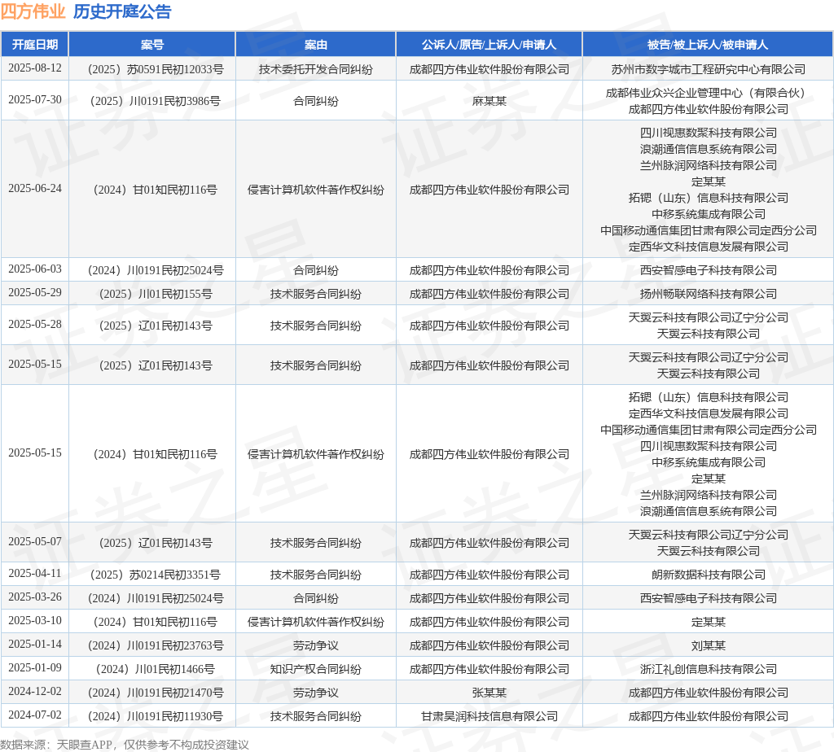Click the 公诉人/原告/上诉人/申请人 column header
The width and height of the screenshot is (834, 752).
pos(489,45)
